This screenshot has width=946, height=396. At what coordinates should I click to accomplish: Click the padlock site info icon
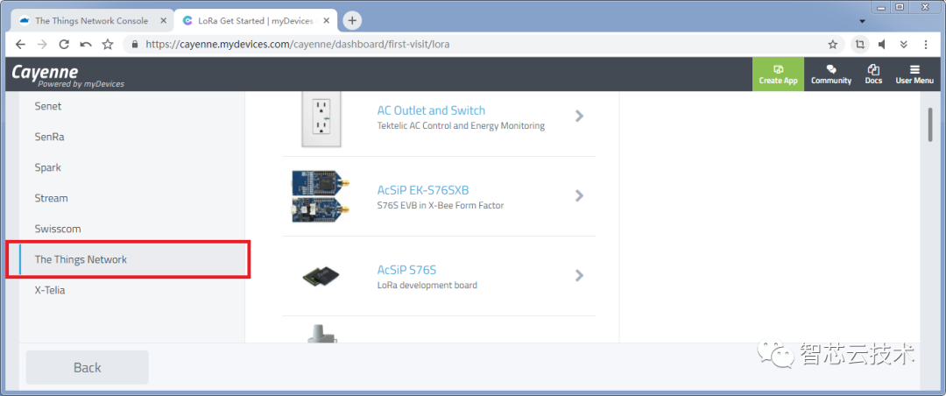tap(135, 44)
